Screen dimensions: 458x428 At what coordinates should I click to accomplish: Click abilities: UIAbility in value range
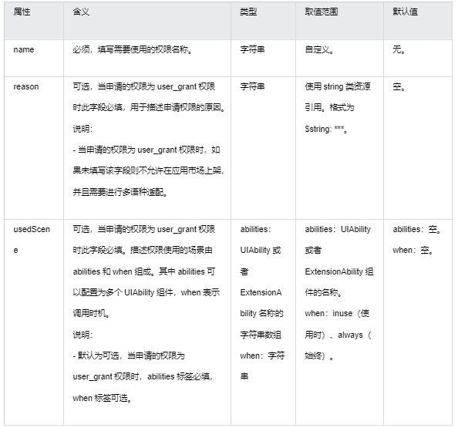[x=338, y=230]
